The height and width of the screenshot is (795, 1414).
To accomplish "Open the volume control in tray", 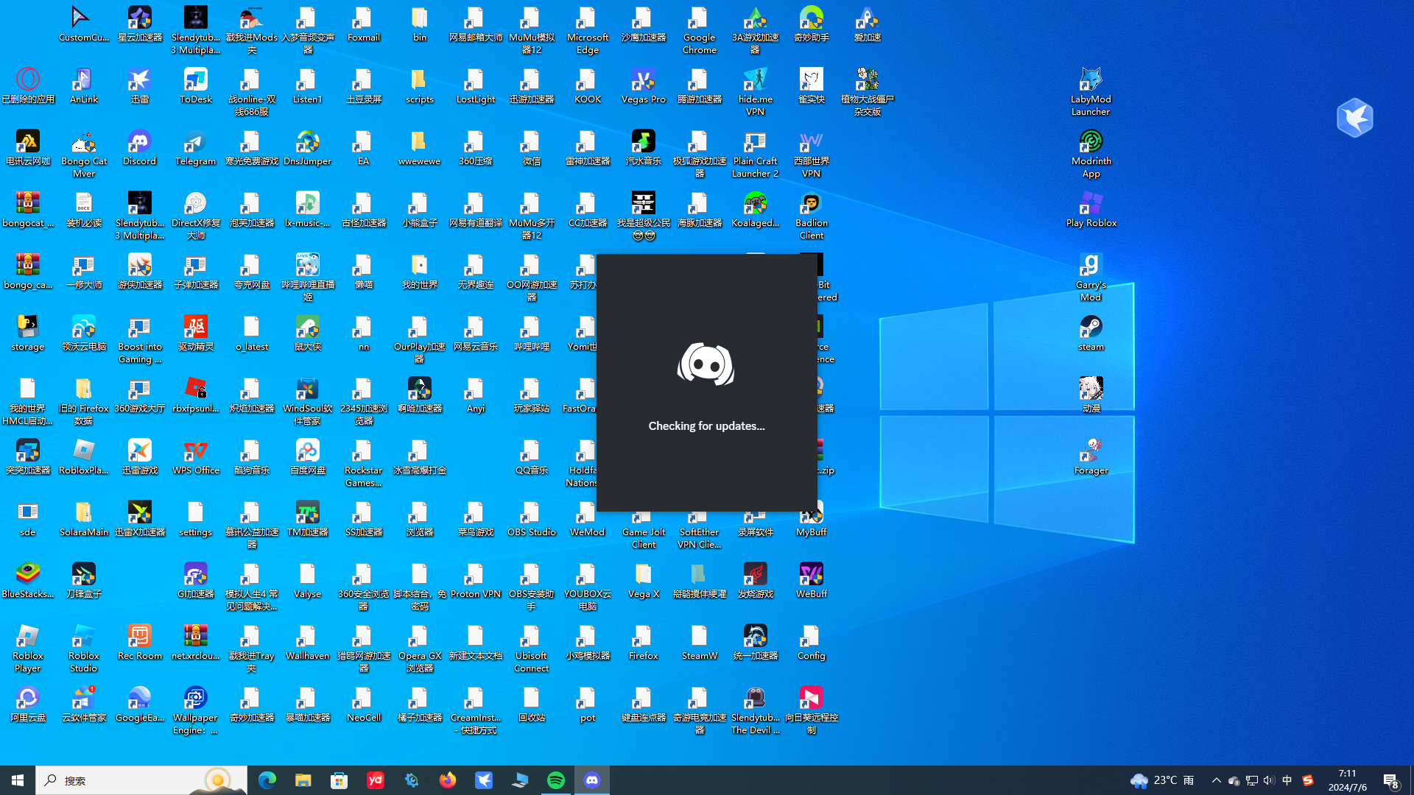I will pos(1268,780).
